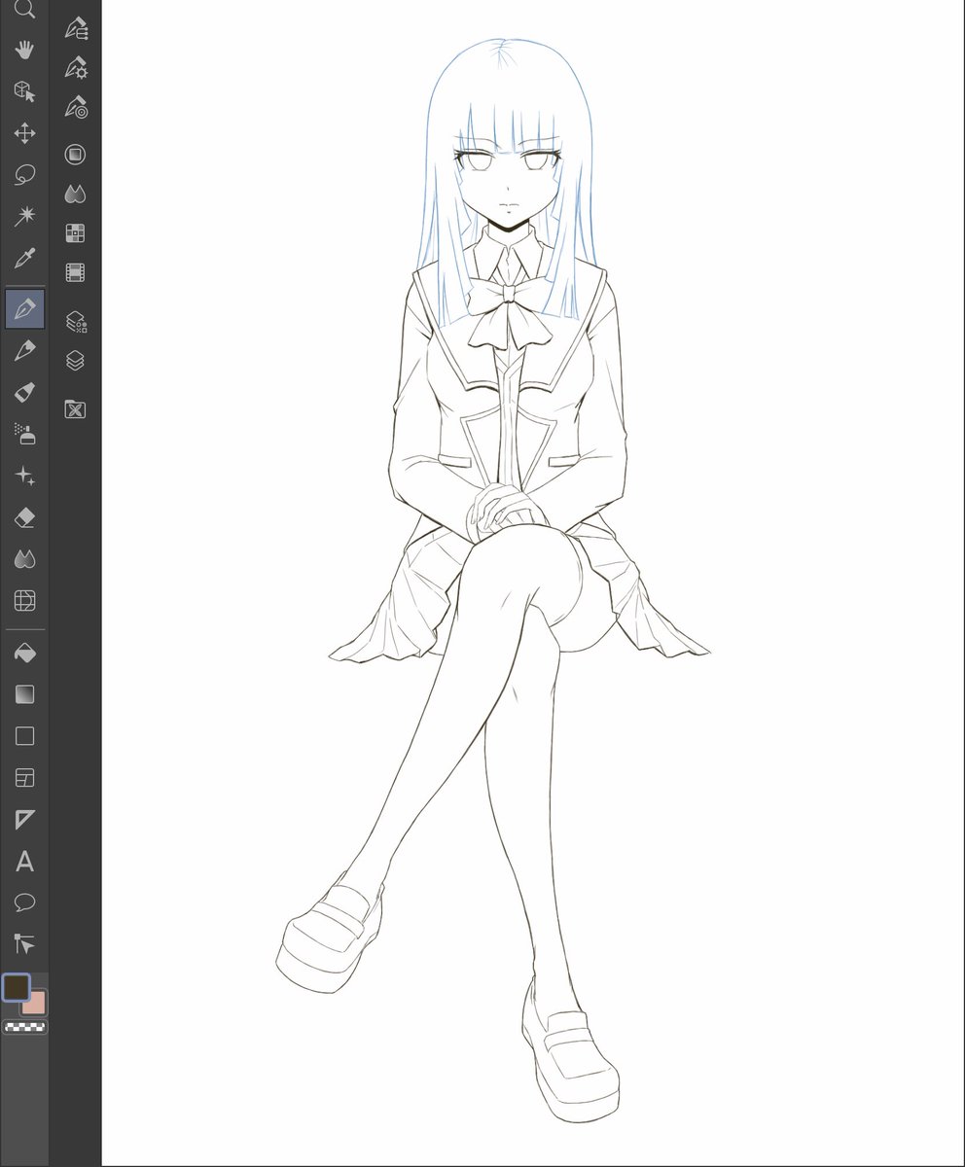Viewport: 965px width, 1167px height.
Task: Open the Tool Property palette
Action: [76, 68]
